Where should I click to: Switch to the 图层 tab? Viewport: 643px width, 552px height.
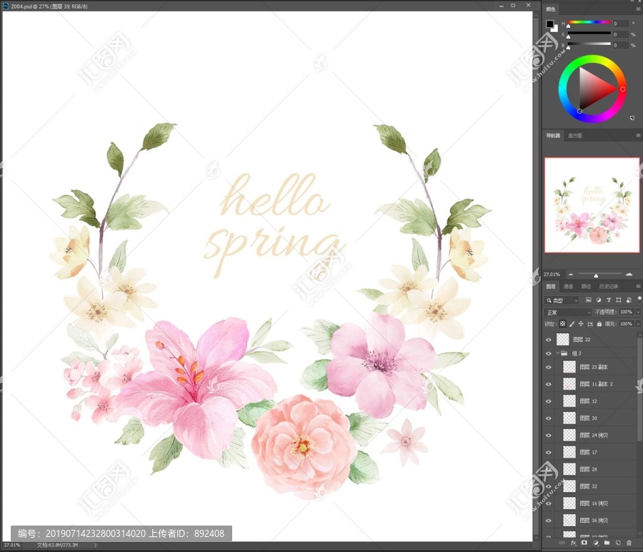point(551,286)
